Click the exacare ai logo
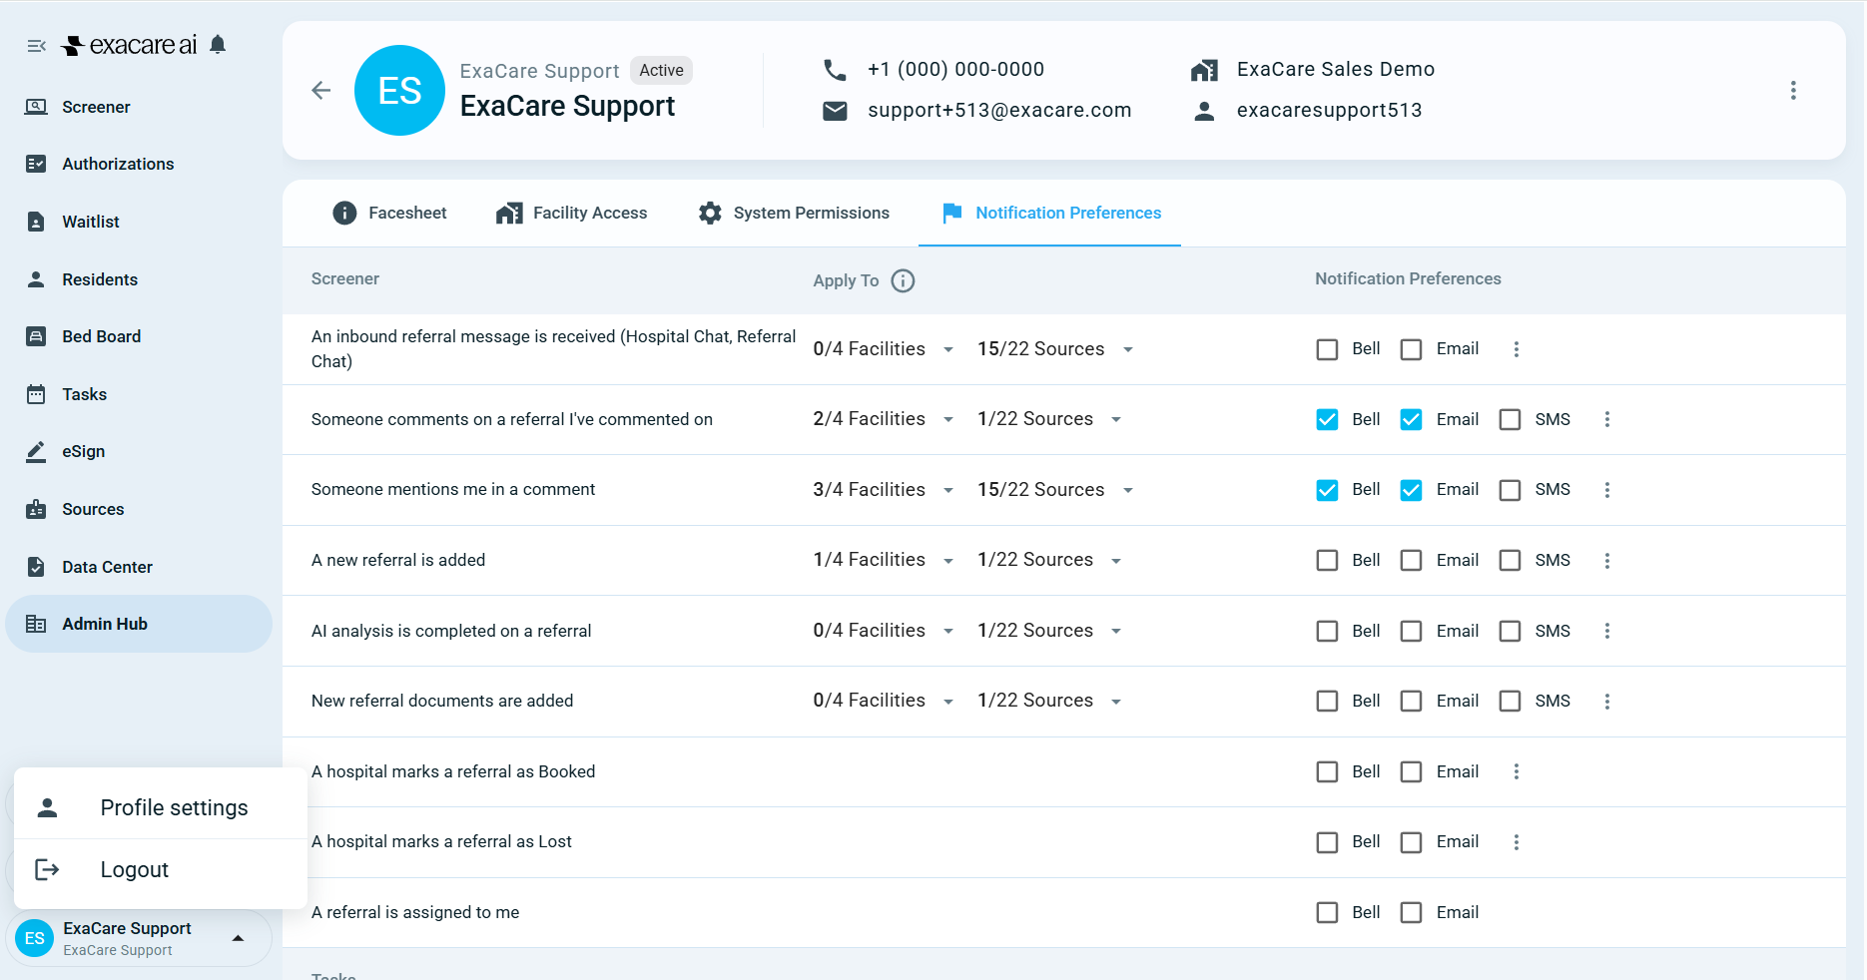 pos(130,45)
